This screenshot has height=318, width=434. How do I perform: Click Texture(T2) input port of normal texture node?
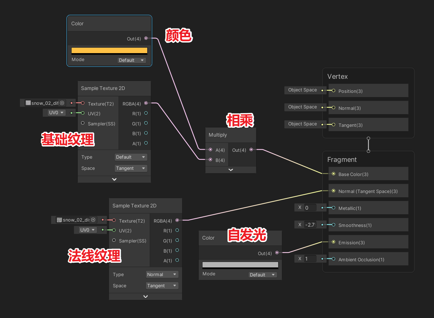114,220
